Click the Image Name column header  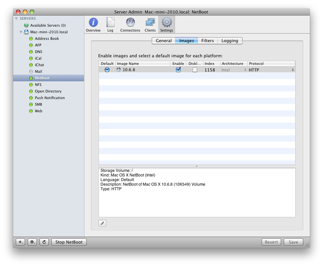(x=143, y=64)
